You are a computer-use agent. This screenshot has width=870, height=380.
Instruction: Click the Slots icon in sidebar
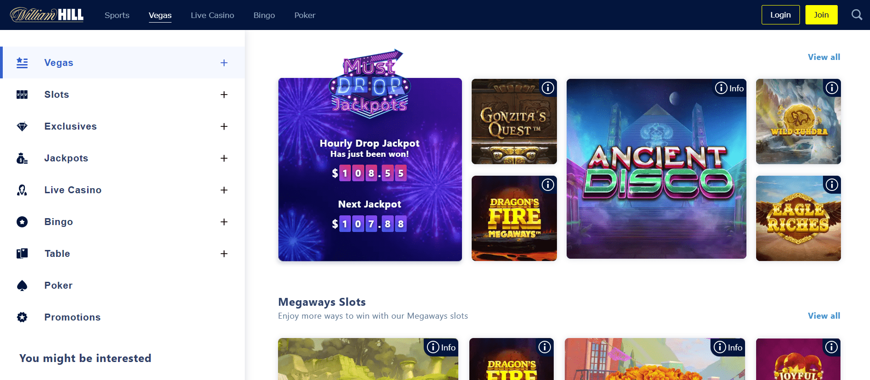(x=22, y=95)
